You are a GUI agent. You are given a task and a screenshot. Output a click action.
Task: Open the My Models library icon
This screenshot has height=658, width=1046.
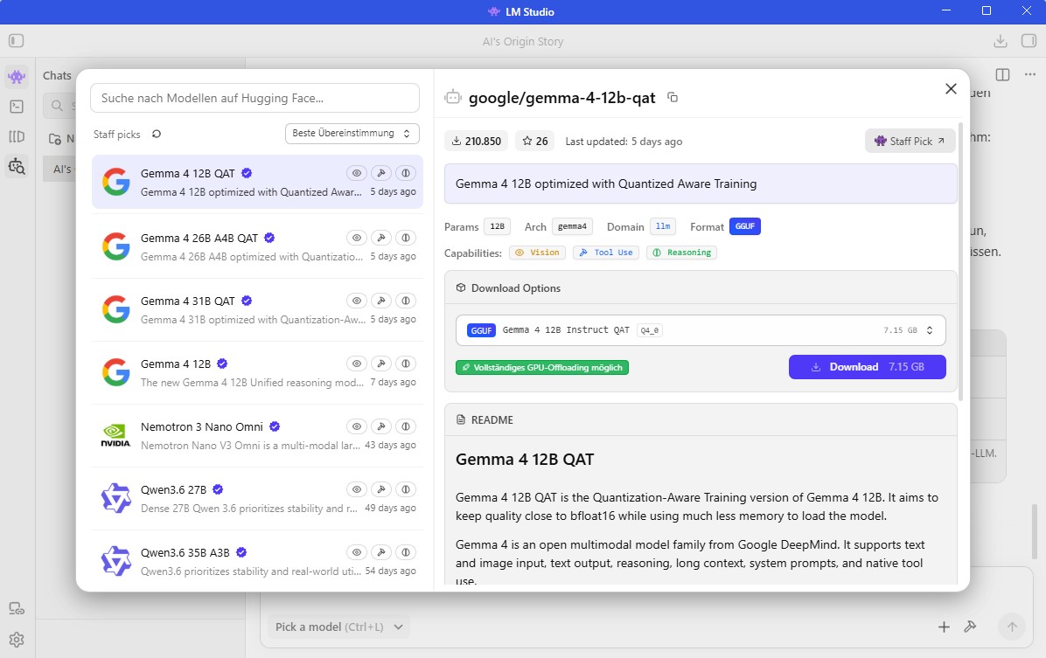coord(17,136)
